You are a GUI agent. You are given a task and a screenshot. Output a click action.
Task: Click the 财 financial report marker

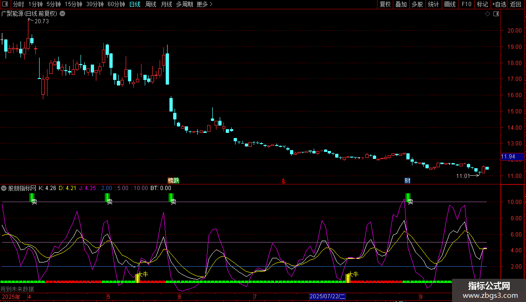click(407, 180)
